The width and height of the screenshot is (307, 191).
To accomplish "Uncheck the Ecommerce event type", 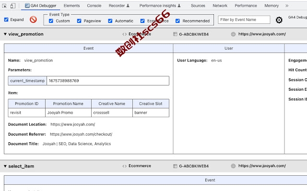I will pos(142,21).
